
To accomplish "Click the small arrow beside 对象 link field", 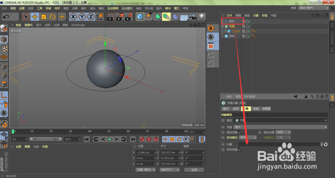I will tap(322, 145).
